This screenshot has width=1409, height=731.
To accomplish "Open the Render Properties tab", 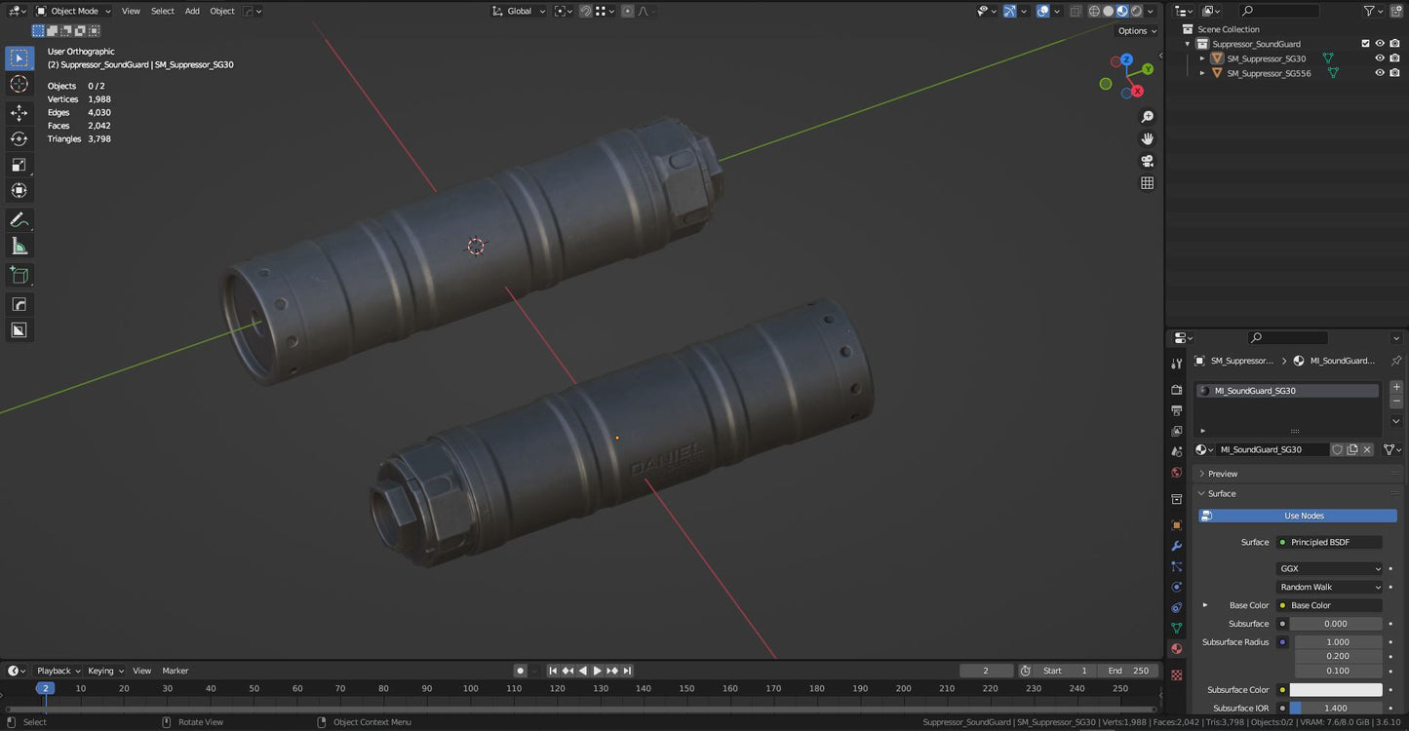I will pos(1176,388).
